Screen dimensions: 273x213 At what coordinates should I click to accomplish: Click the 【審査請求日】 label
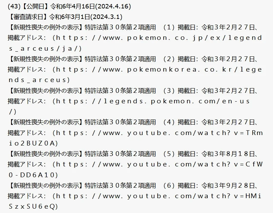coord(28,17)
